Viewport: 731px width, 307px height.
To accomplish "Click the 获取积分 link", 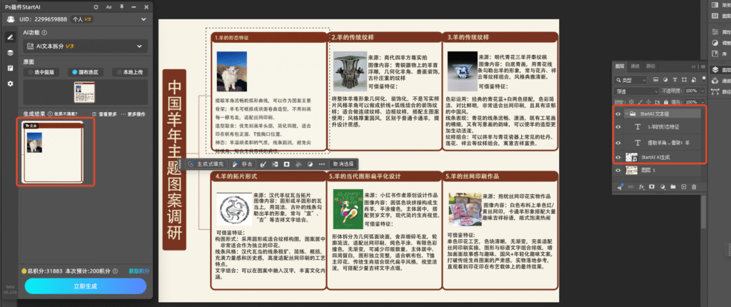I will [x=139, y=271].
